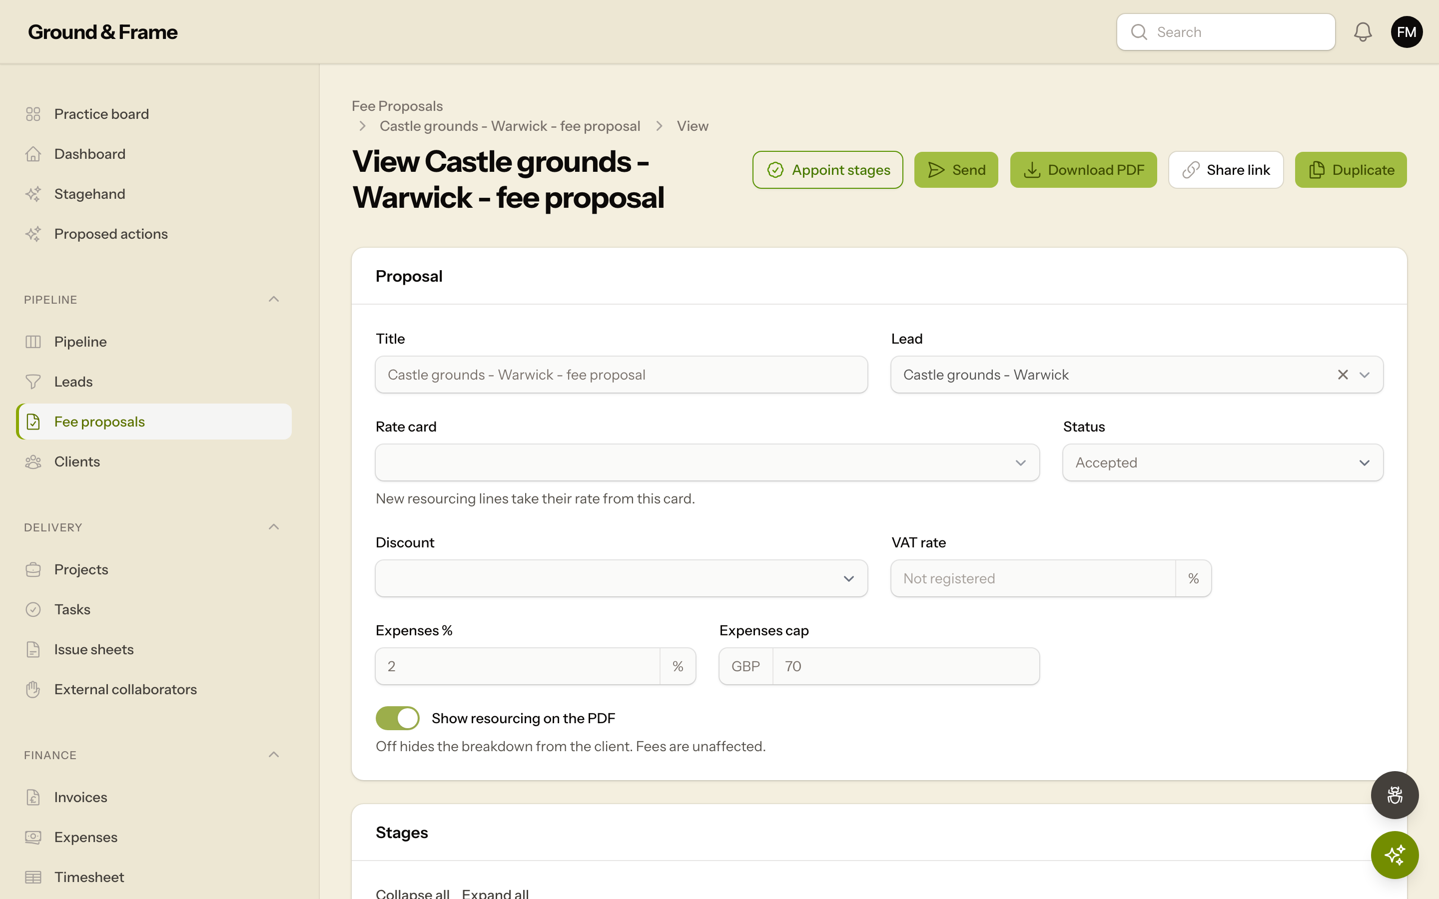
Task: Go to Proposed actions in sidebar
Action: (153, 234)
